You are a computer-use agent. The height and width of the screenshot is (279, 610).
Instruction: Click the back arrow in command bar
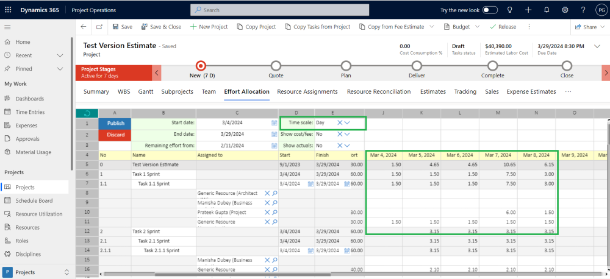tap(84, 27)
